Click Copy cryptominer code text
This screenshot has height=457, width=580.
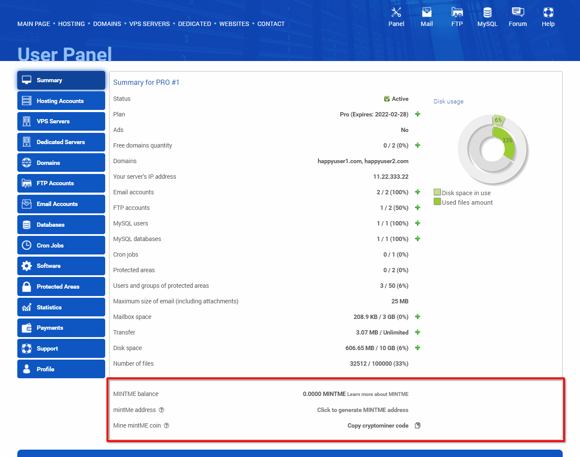point(378,425)
